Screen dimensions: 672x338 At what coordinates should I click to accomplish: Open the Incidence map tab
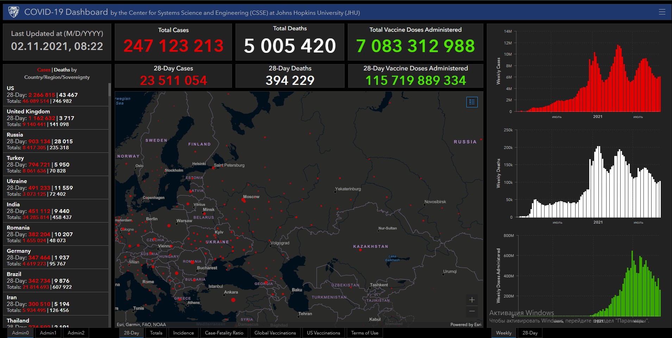[183, 333]
